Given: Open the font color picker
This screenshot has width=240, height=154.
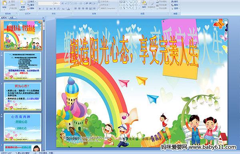Looking at the screenshot, I should click(68, 9).
